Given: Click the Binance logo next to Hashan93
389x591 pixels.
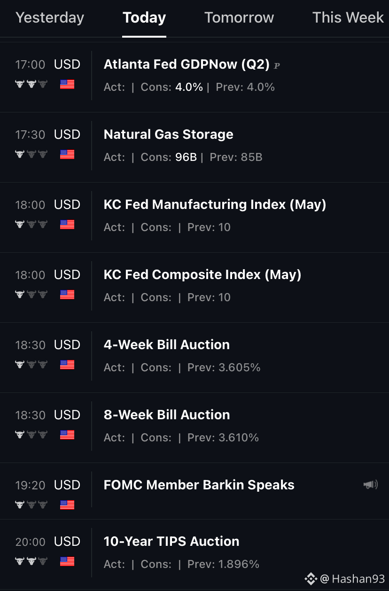Looking at the screenshot, I should [311, 579].
